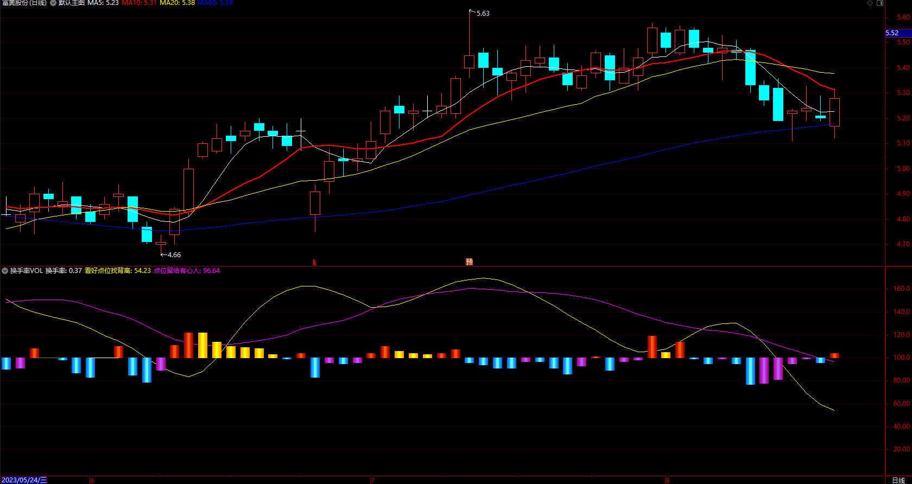The width and height of the screenshot is (912, 484).
Task: Toggle the side panel layout icon
Action: [880, 3]
